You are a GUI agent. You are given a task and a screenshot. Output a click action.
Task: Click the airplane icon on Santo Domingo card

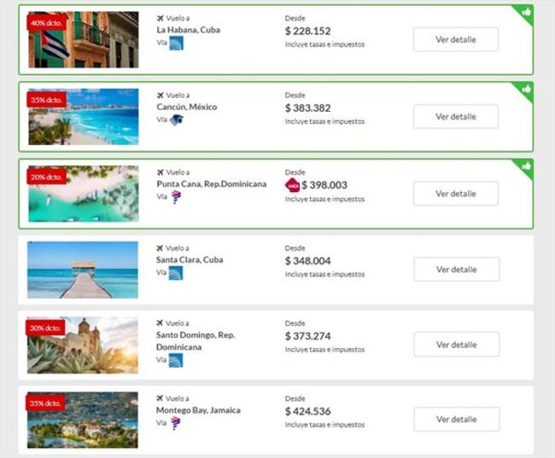coord(160,323)
